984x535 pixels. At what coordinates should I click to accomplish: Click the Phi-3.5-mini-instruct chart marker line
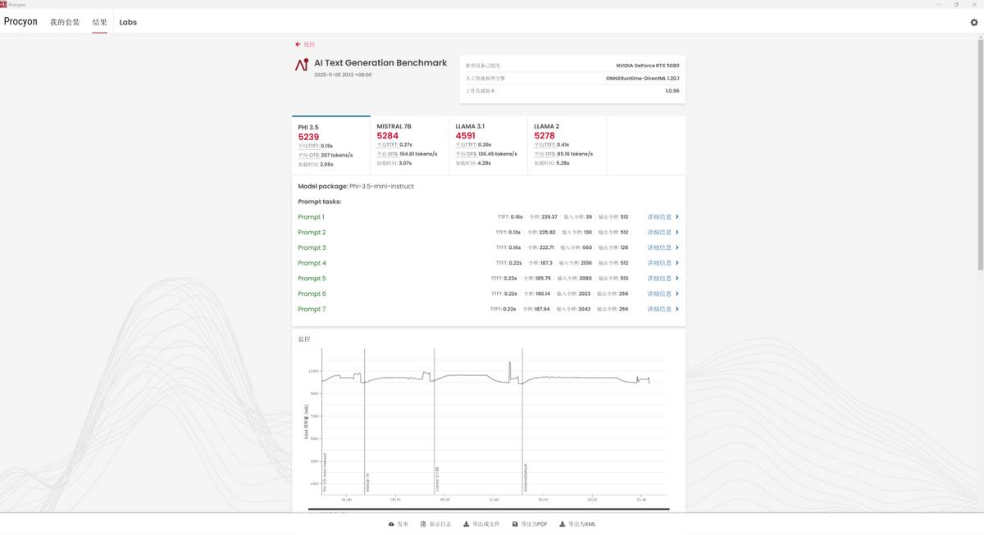tap(322, 422)
